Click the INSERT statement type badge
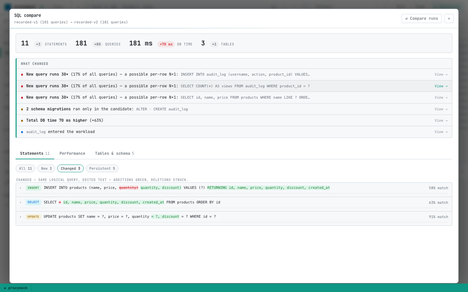This screenshot has width=468, height=292. point(33,188)
